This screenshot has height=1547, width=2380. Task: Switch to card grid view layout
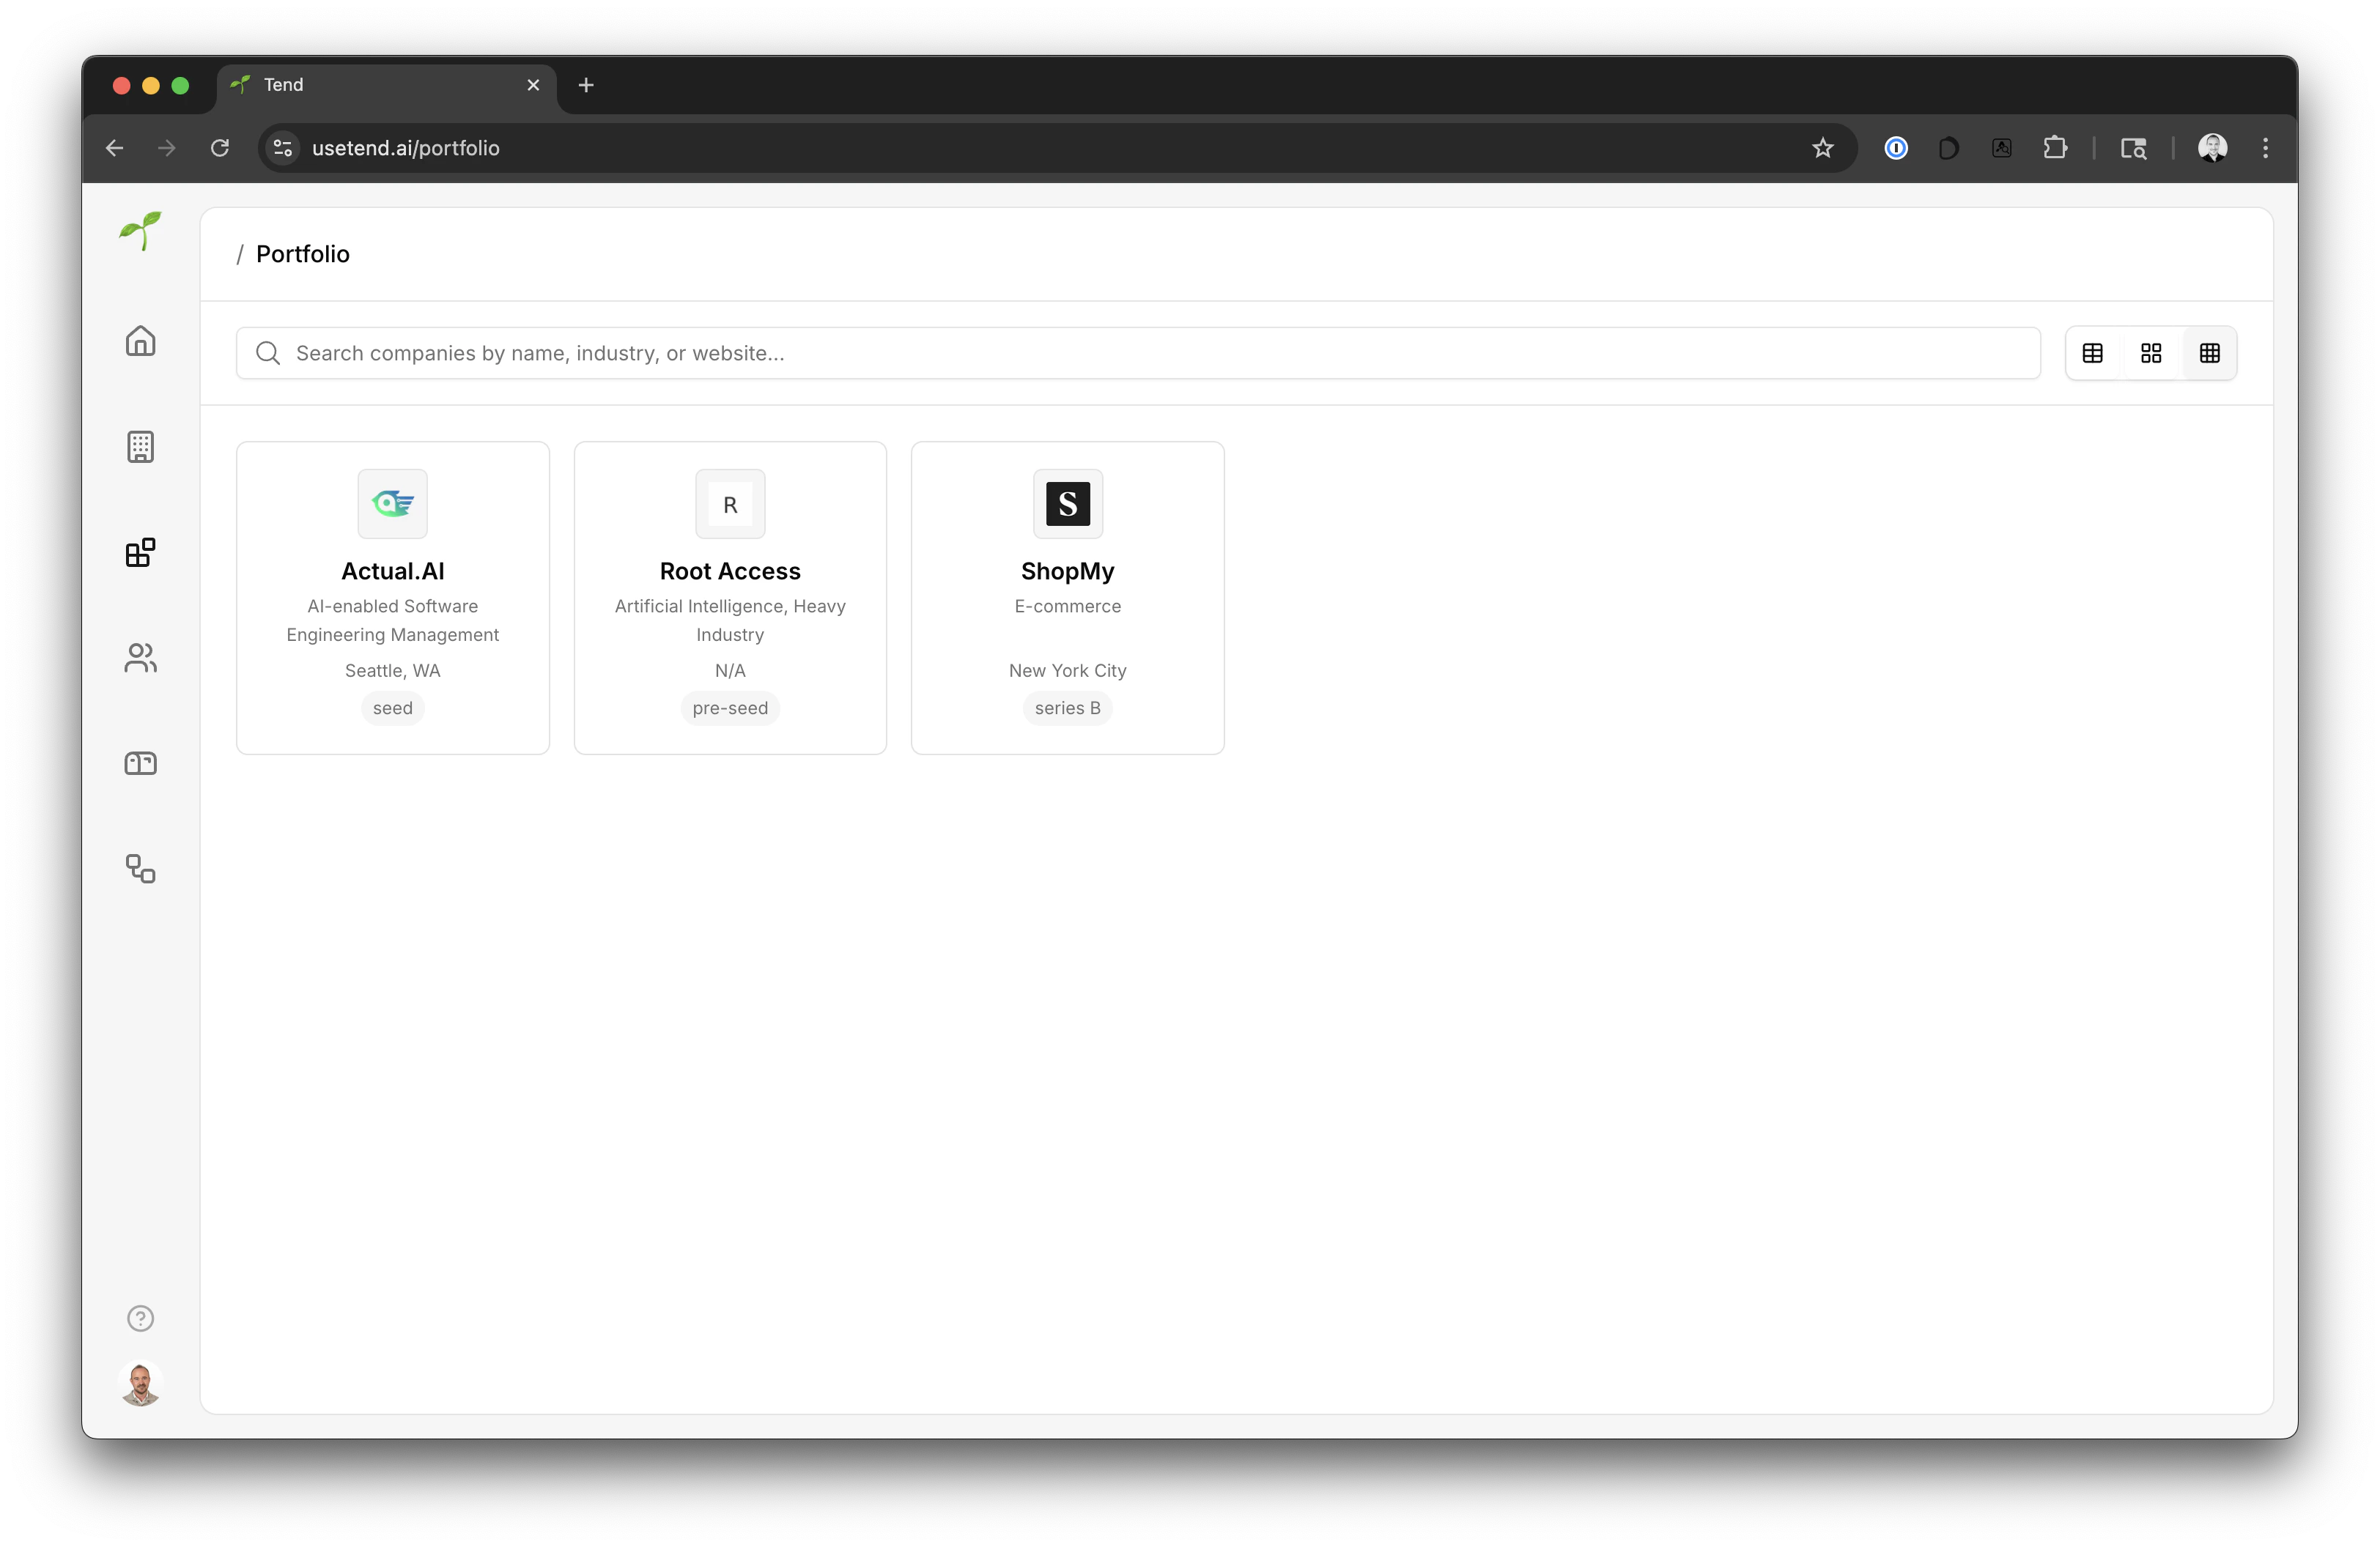coord(2151,353)
